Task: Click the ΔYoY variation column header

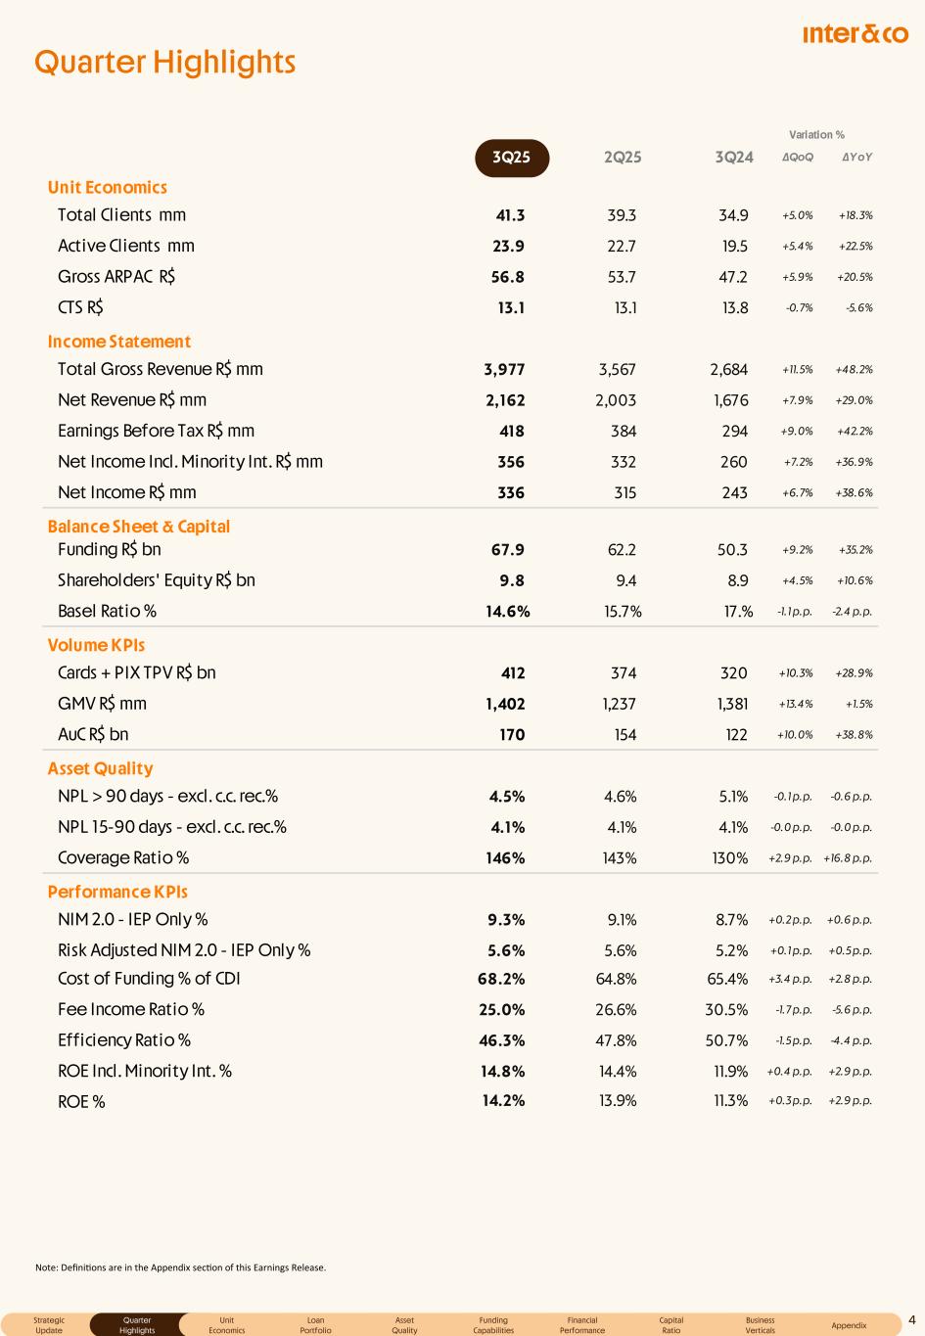Action: click(x=857, y=158)
